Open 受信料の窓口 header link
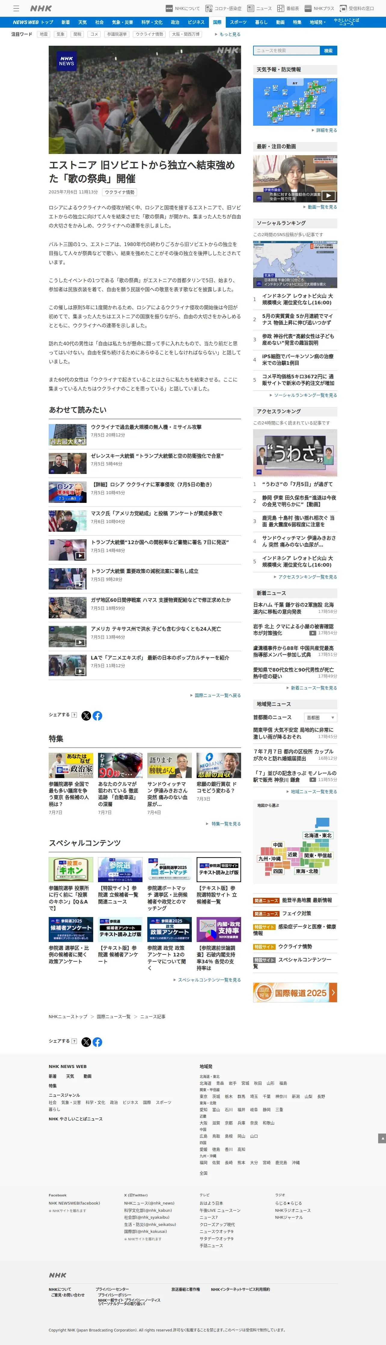 click(357, 8)
